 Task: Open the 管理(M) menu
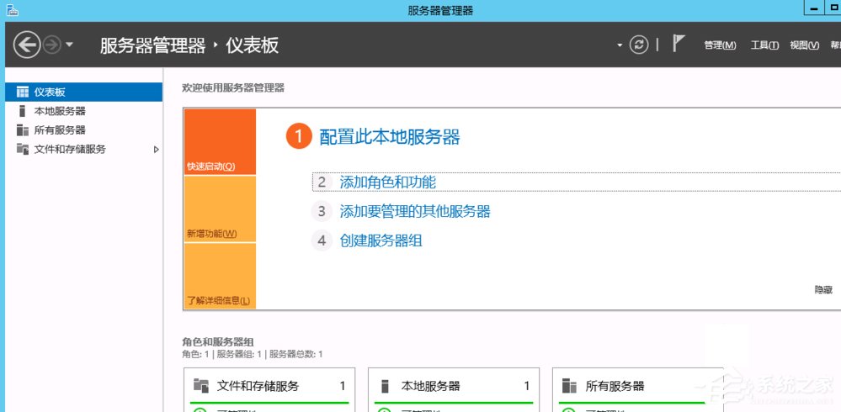(720, 45)
